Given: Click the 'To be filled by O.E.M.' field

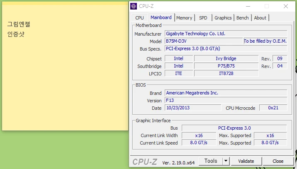Looking at the screenshot, I should click(x=265, y=41).
